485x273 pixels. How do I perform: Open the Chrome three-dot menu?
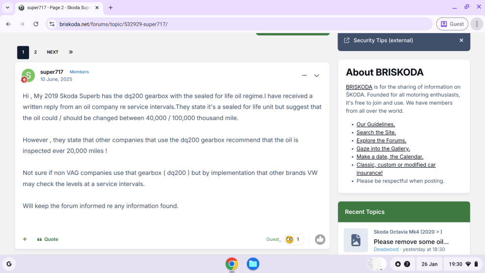(x=477, y=24)
